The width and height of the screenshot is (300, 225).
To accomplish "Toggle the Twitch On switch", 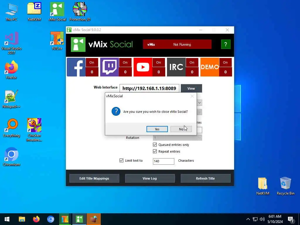I will click(125, 62).
